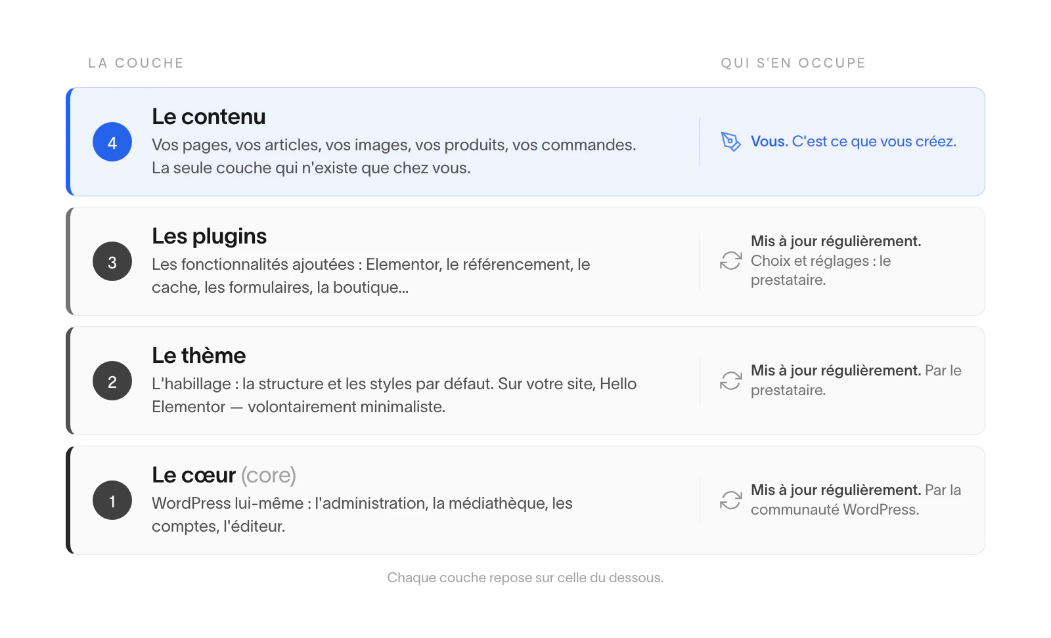Click the 'Vos pages, vos articles' description
Viewport: 1051px width, 638px height.
pos(394,156)
